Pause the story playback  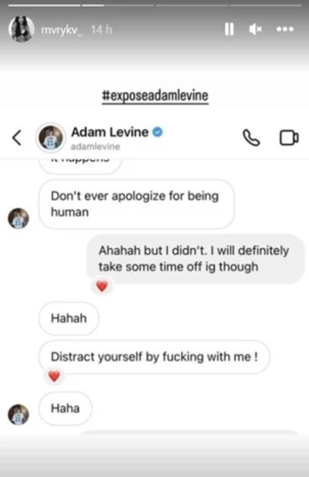tap(229, 29)
